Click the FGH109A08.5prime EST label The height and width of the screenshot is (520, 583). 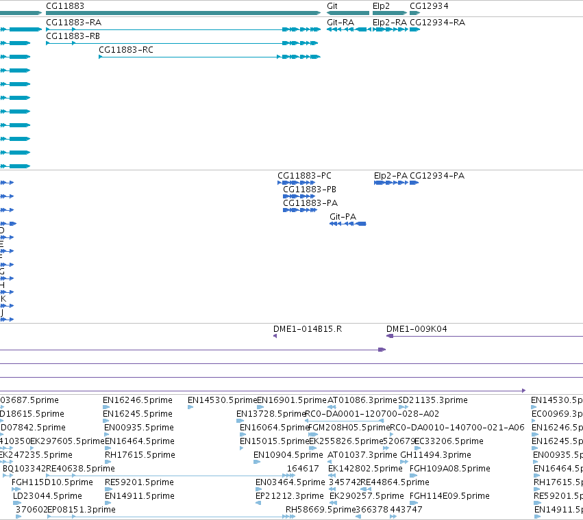(450, 469)
